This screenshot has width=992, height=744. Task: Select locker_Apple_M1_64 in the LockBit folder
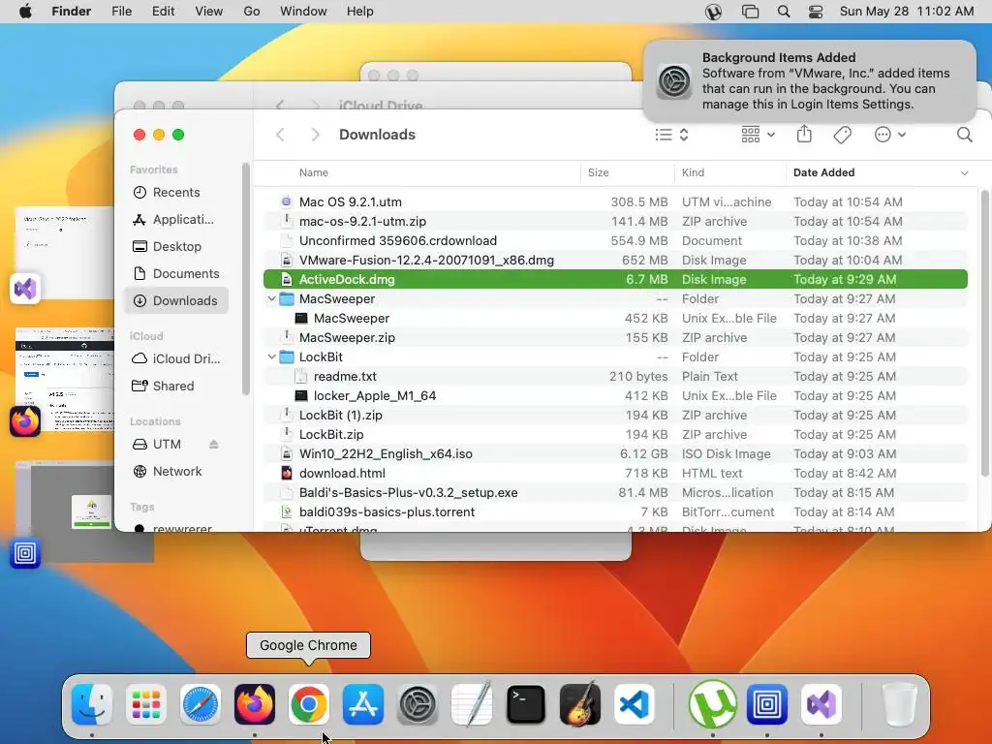615,395
